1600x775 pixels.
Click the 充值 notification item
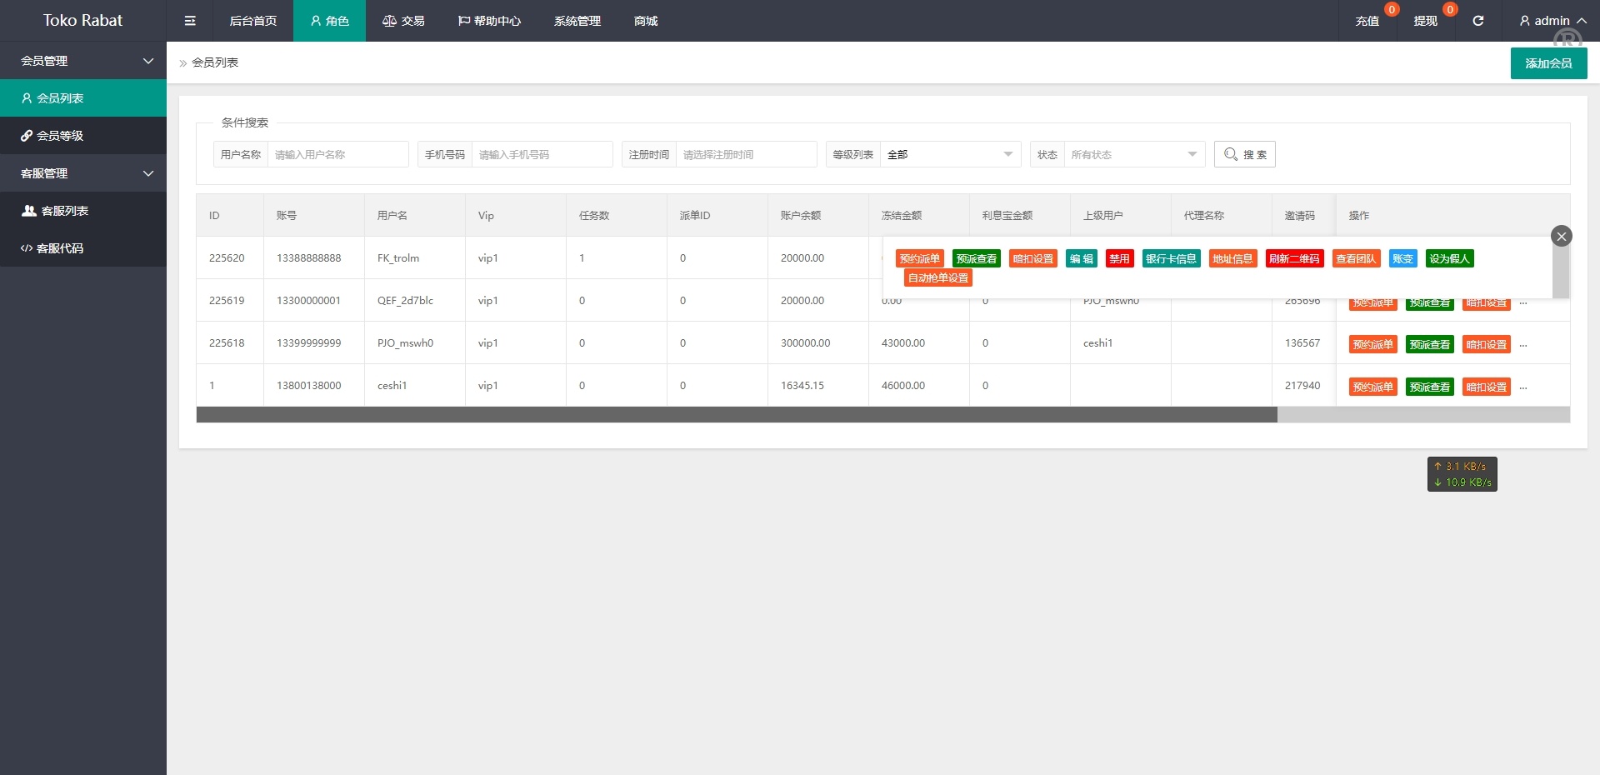[x=1367, y=21]
